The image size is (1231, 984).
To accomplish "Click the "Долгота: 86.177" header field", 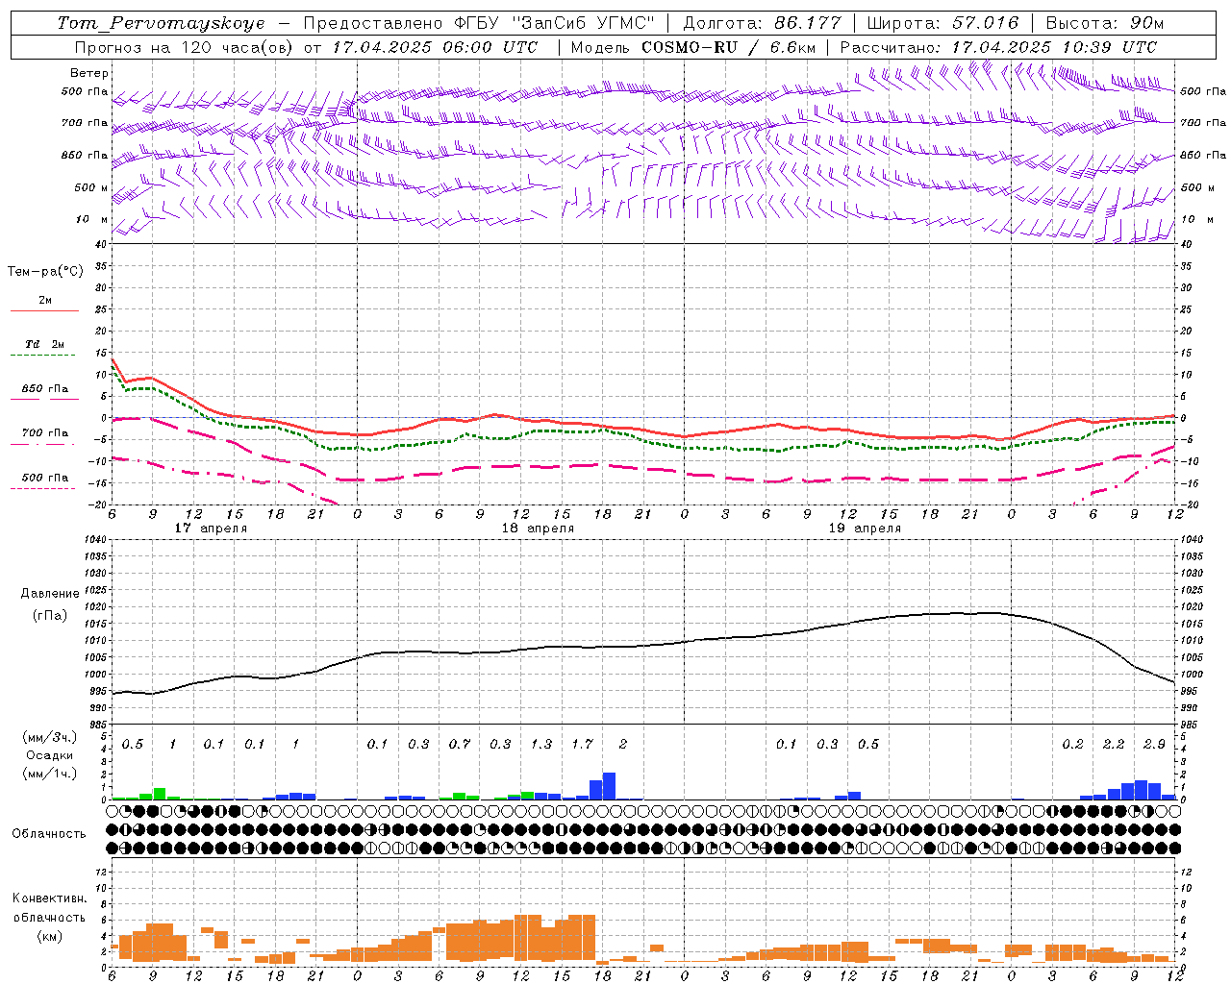I will (x=762, y=23).
